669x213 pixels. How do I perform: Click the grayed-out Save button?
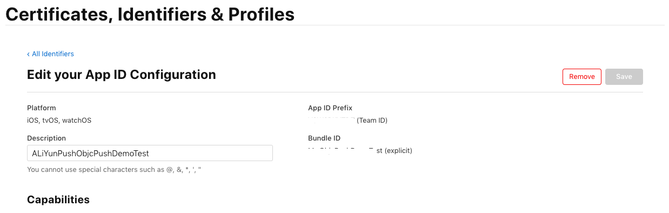(x=624, y=77)
